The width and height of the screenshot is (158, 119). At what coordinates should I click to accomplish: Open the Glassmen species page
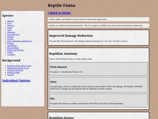click(11, 32)
